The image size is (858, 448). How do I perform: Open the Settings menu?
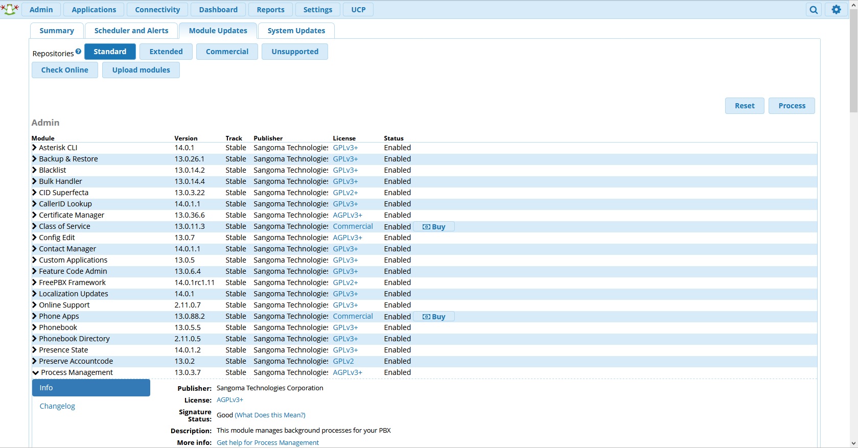click(318, 10)
